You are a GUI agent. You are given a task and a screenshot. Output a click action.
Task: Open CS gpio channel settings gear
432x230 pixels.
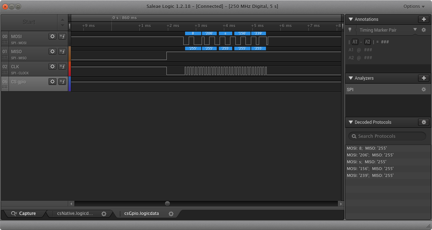pyautogui.click(x=52, y=82)
